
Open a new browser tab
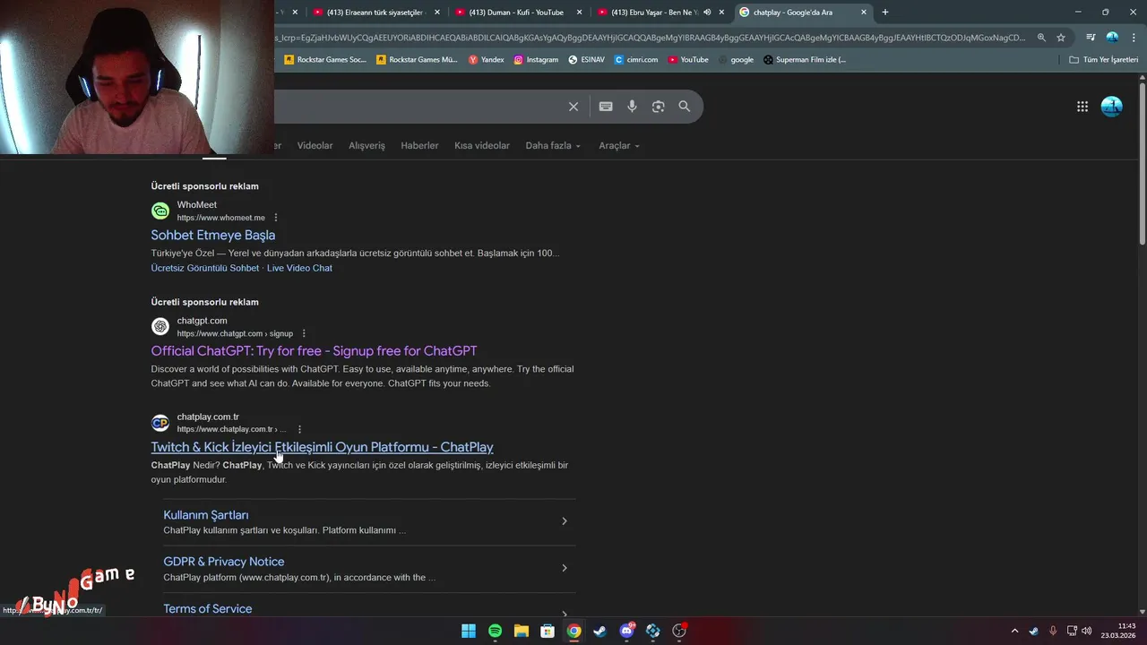[x=885, y=13]
